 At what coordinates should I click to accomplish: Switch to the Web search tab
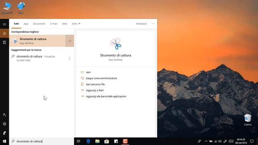point(64,24)
